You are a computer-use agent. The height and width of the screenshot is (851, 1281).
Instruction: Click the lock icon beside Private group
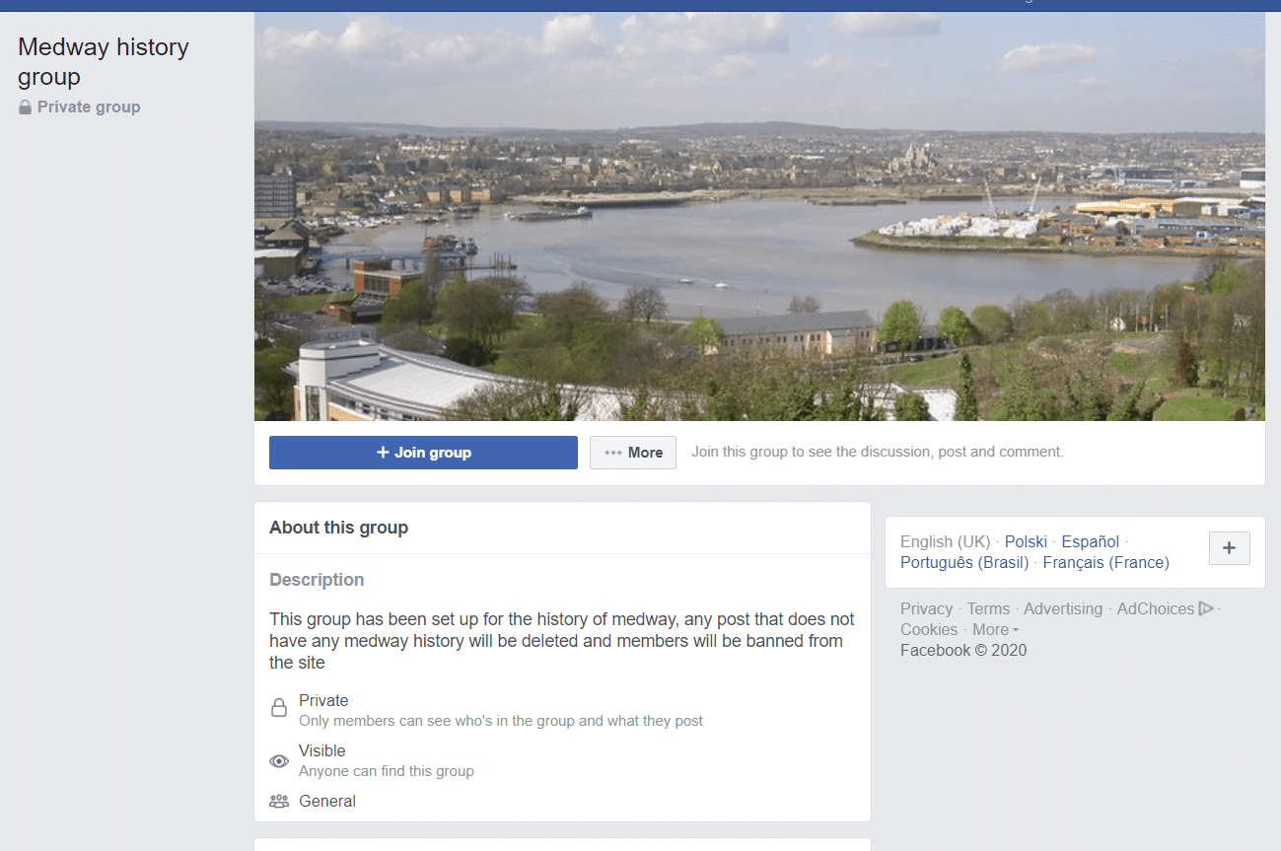(x=26, y=107)
